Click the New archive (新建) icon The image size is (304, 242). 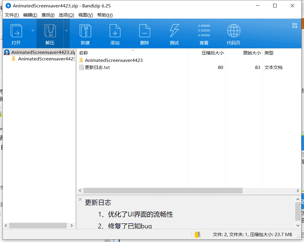click(85, 31)
